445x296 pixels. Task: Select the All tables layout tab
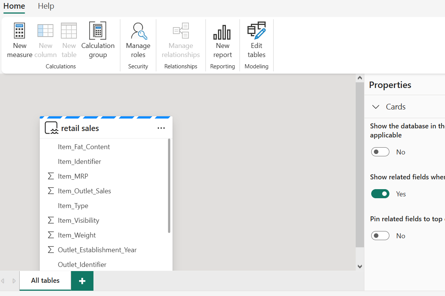45,281
